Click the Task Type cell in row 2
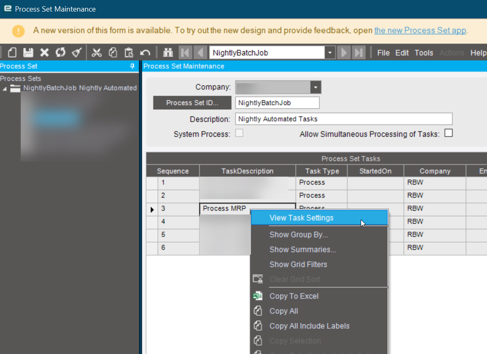487x354 pixels. pyautogui.click(x=321, y=195)
